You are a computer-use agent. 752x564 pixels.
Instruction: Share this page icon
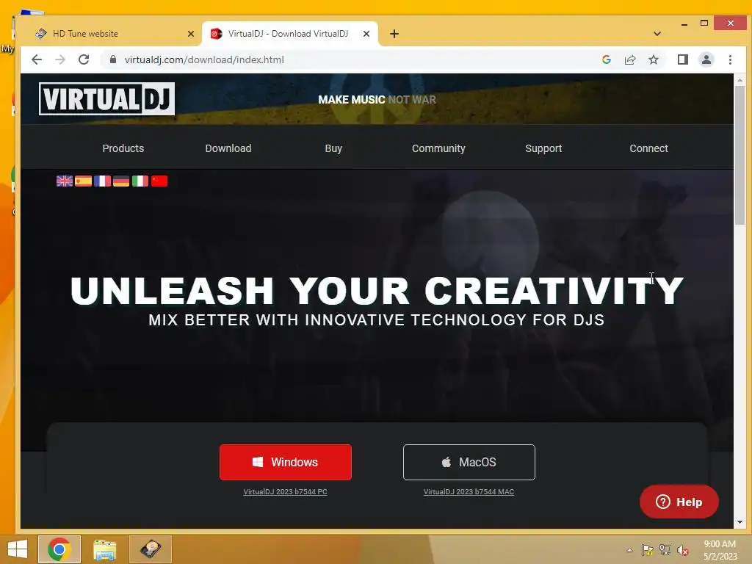click(x=629, y=59)
